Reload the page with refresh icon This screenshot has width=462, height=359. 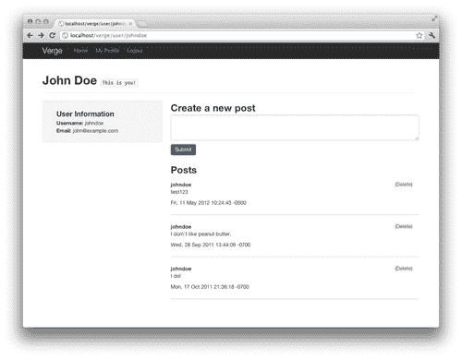point(52,35)
